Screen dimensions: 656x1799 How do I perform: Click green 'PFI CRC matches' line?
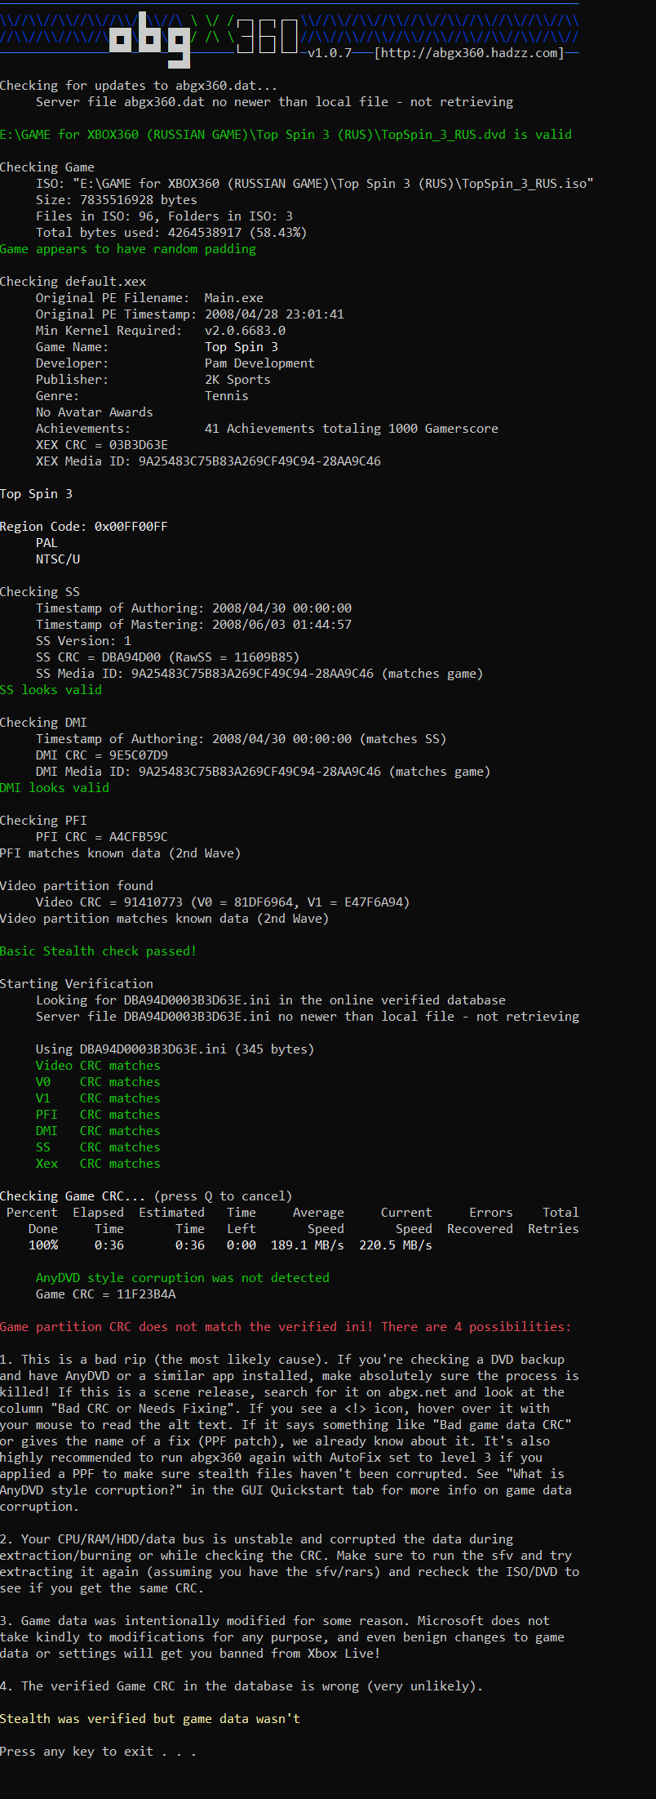[98, 1115]
